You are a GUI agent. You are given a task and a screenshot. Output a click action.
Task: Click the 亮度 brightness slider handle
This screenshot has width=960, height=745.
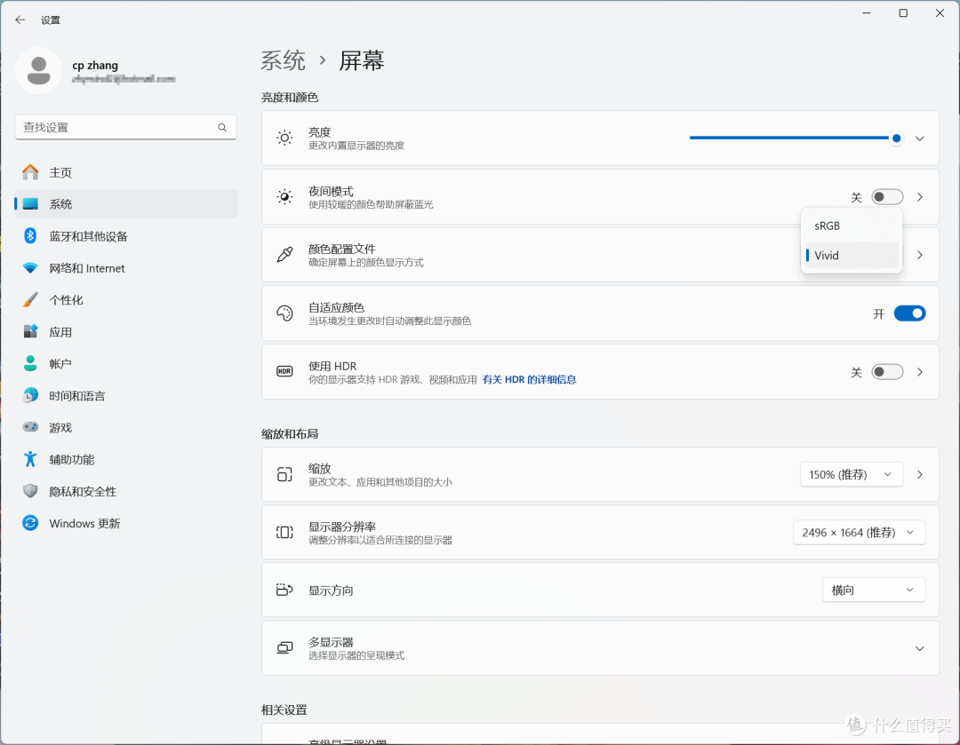(x=896, y=139)
